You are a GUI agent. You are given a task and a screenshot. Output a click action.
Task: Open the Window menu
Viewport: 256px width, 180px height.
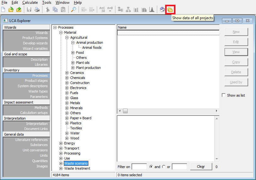pos(63,3)
